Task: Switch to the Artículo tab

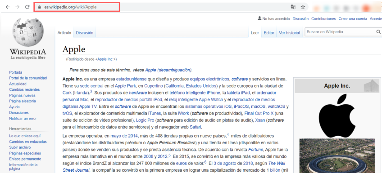Action: click(64, 33)
